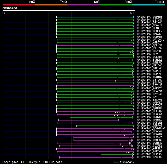Select hit label UniRef100_C5XFK1
The height and width of the screenshot is (164, 167).
point(150,146)
